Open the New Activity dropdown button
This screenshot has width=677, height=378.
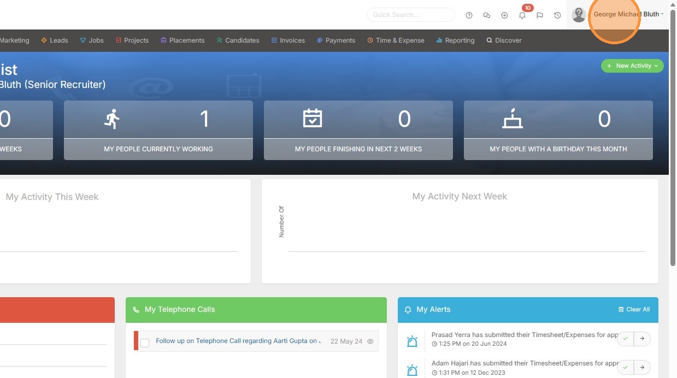[633, 66]
